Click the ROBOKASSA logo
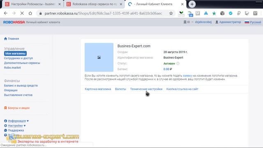 point(14,22)
